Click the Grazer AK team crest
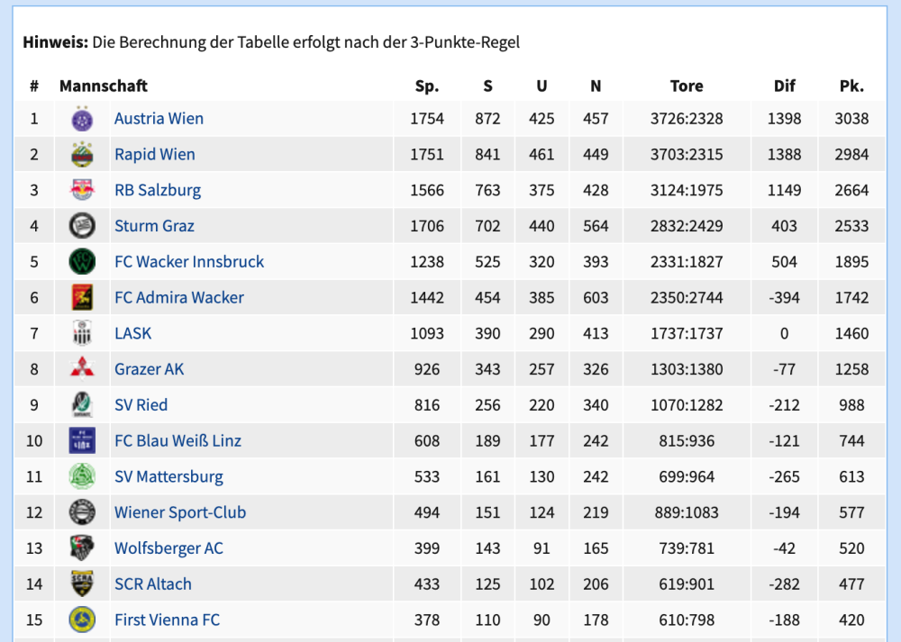The height and width of the screenshot is (642, 901). 82,369
